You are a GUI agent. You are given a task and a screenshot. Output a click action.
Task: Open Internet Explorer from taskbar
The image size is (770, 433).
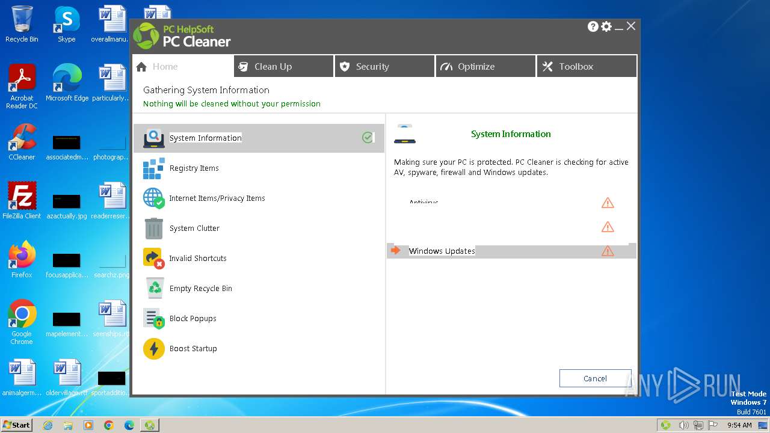(48, 425)
